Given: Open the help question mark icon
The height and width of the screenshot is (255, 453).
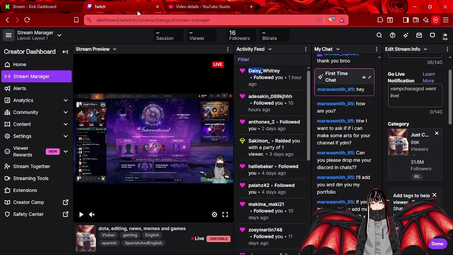Looking at the screenshot, I should [x=392, y=35].
